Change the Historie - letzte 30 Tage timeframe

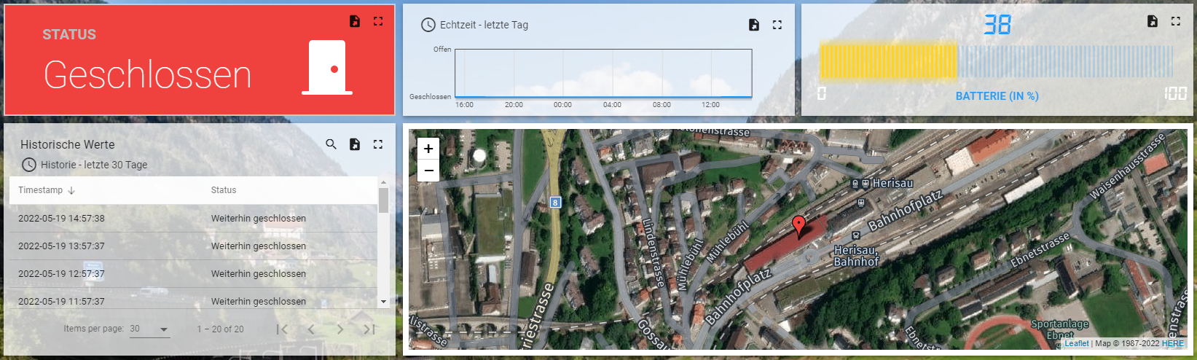pos(85,165)
